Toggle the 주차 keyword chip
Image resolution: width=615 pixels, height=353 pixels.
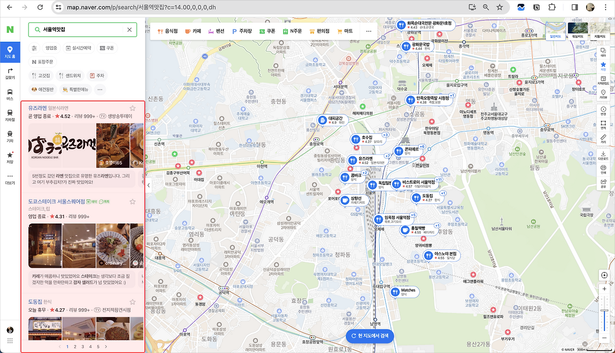pyautogui.click(x=98, y=76)
